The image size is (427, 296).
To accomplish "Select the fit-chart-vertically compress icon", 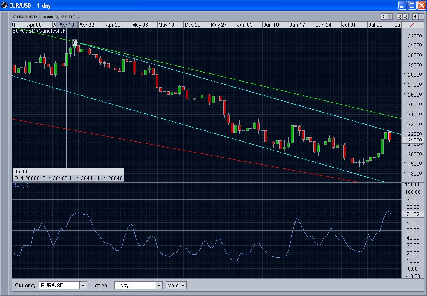I will click(384, 17).
